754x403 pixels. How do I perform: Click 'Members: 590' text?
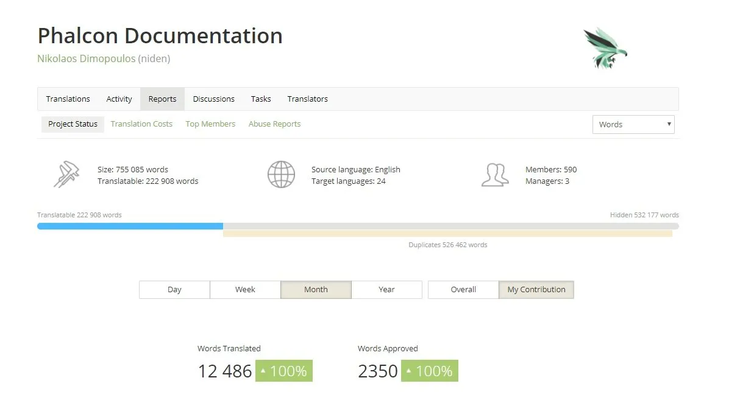(x=551, y=170)
